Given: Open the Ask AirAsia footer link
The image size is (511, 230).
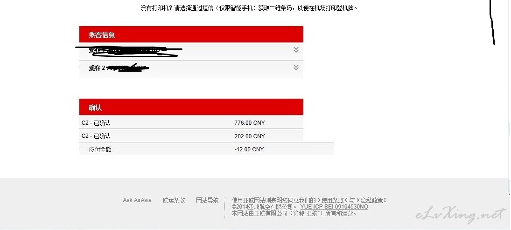Looking at the screenshot, I should [137, 200].
